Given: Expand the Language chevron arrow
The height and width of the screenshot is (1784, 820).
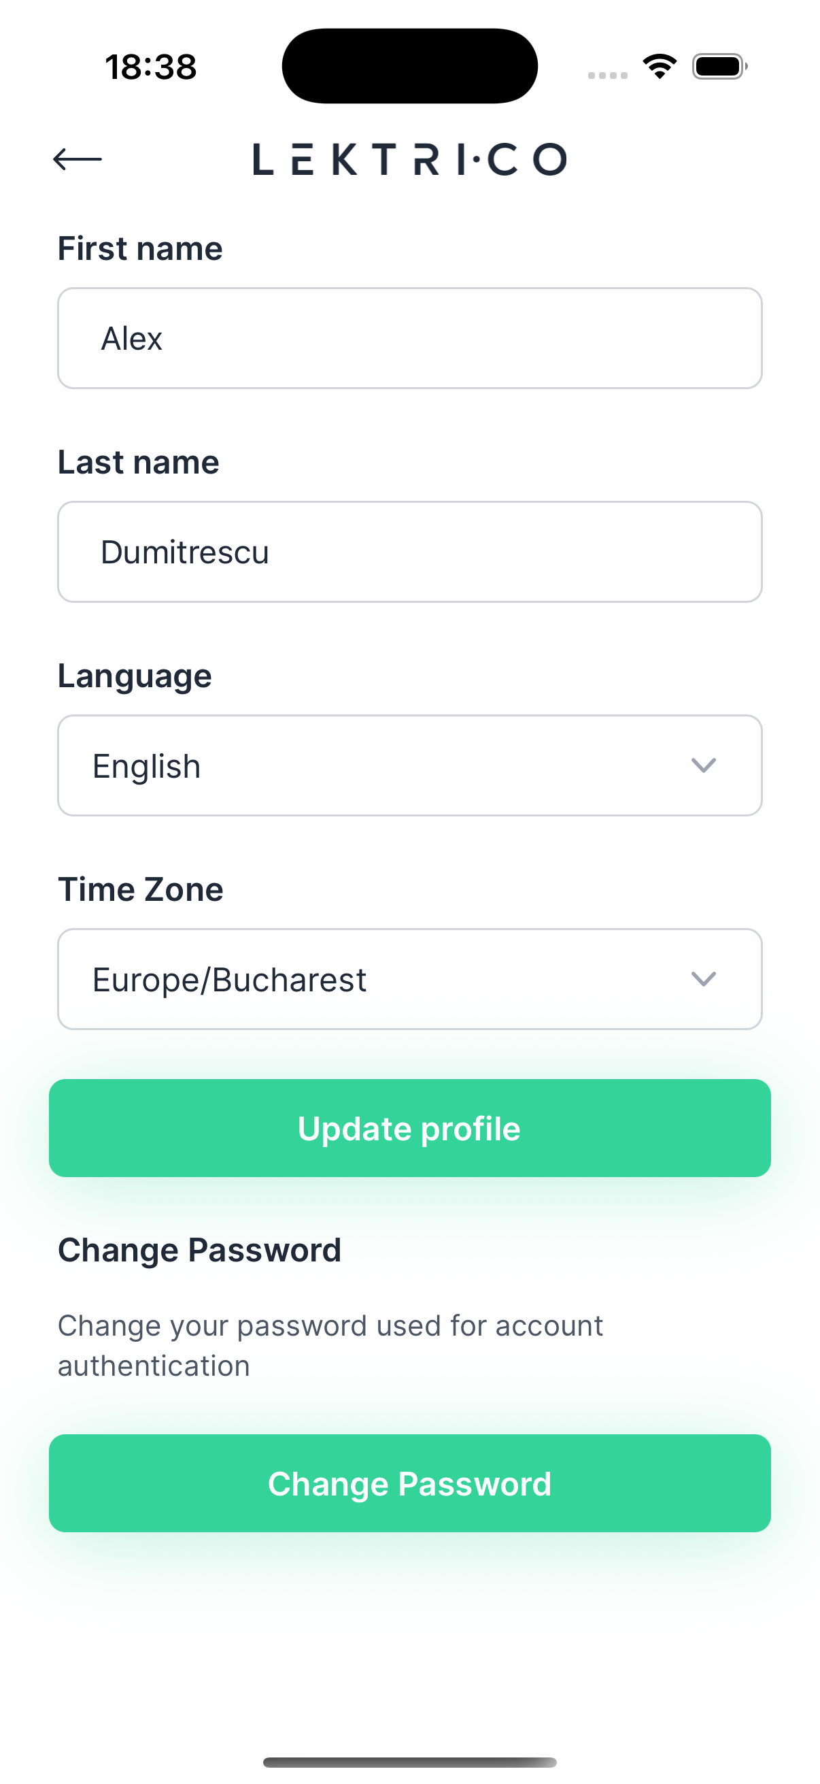Looking at the screenshot, I should pos(703,765).
